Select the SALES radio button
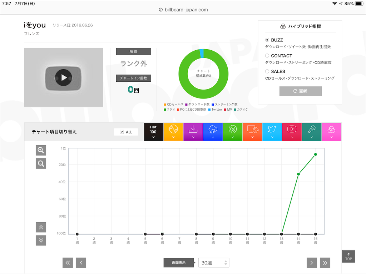The width and height of the screenshot is (366, 274). coord(267,71)
